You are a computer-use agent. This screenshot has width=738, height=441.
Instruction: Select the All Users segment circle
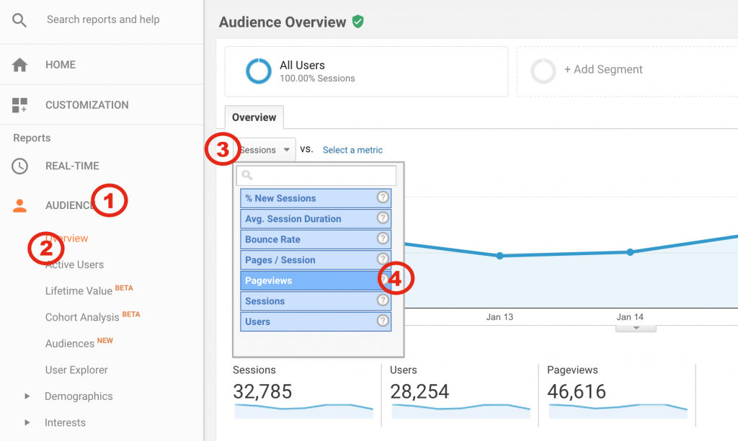[259, 71]
